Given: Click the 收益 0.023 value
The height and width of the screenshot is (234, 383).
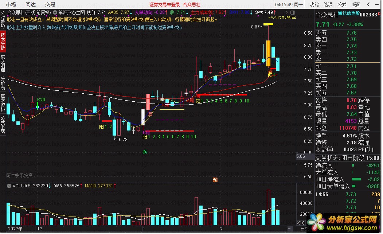Looking at the screenshot, I should coord(350,149).
